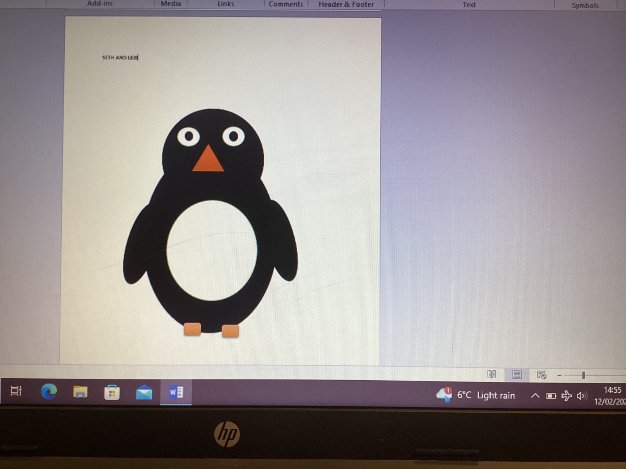626x469 pixels.
Task: Click the battery status icon
Action: pyautogui.click(x=551, y=396)
